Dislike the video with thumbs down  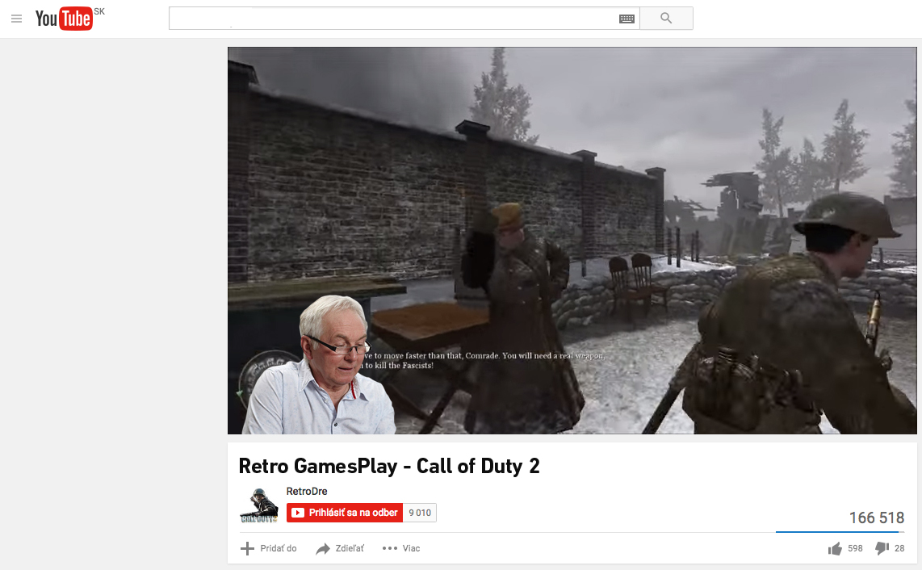(882, 549)
